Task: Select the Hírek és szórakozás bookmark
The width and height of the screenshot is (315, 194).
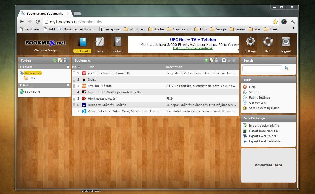Action: [101, 99]
